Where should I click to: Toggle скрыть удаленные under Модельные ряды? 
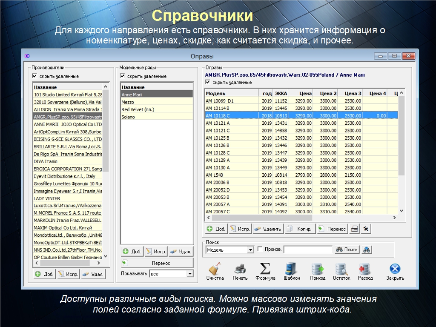123,76
